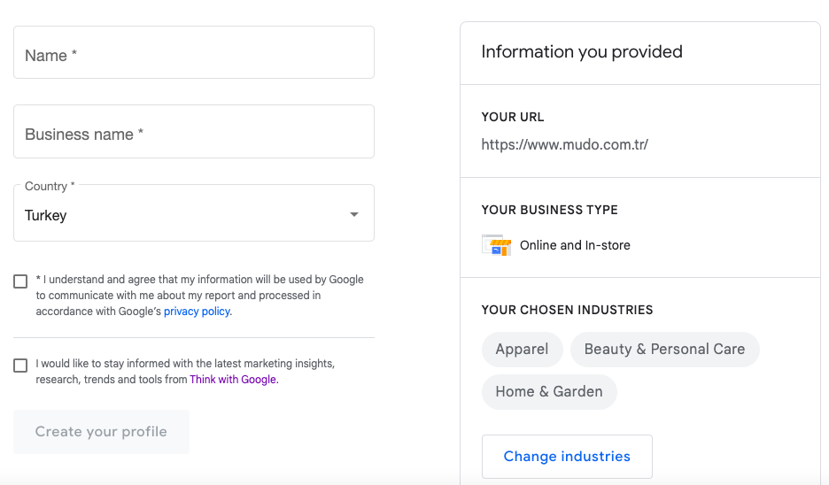Click the mudo.com.tr URL text

click(x=565, y=145)
